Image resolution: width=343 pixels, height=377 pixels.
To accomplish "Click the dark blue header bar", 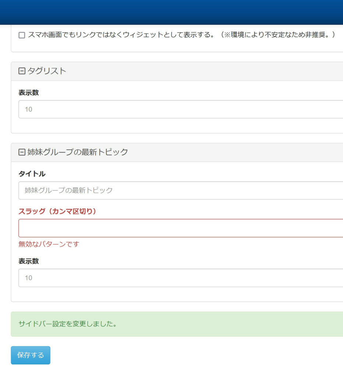I will pos(171,12).
